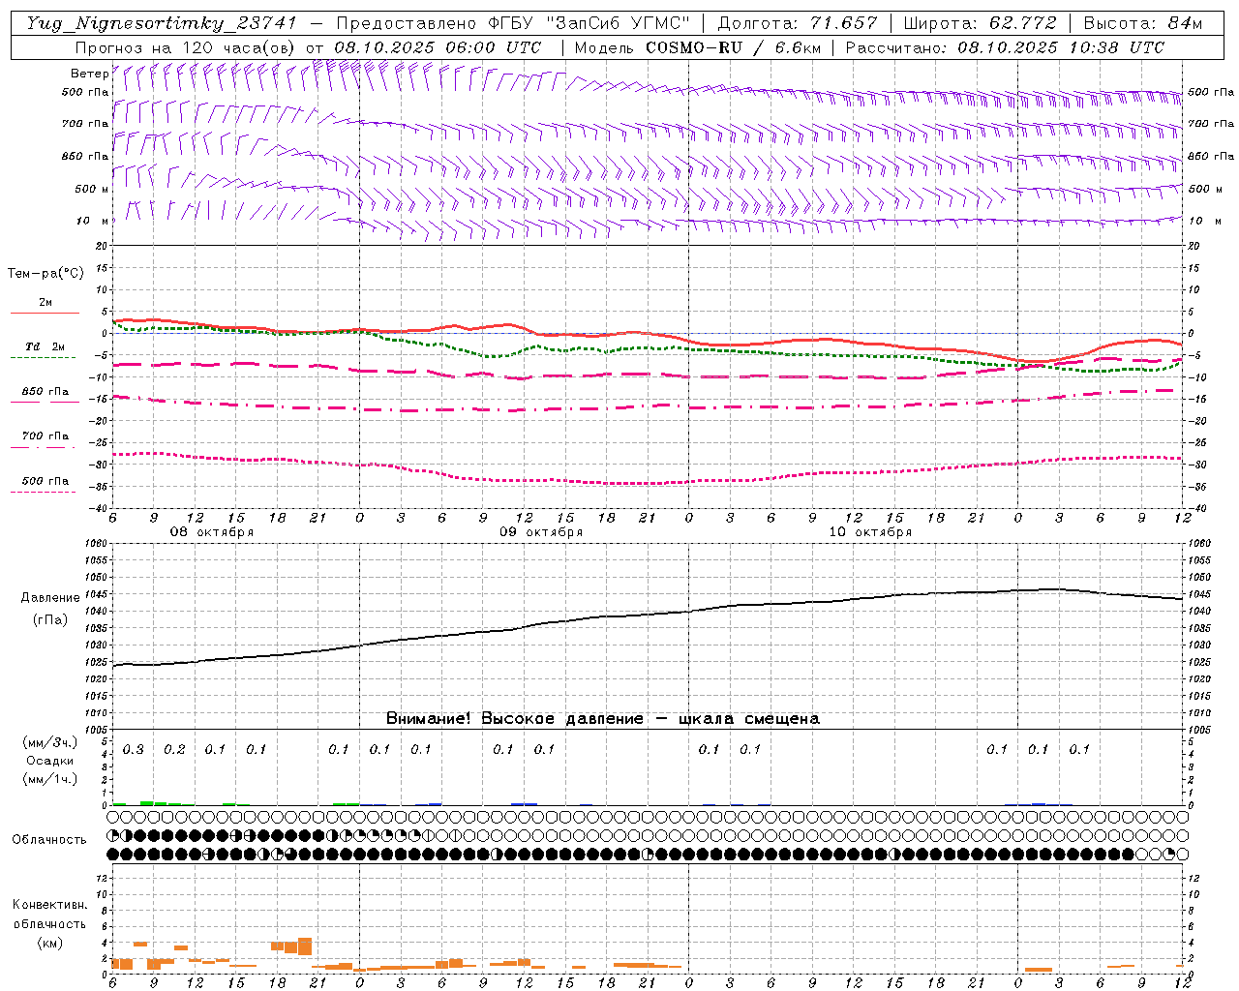
Task: Select the model label COSMO-RU / 6.6км
Action: coord(734,47)
